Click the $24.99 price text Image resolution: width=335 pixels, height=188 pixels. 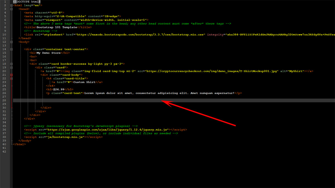tap(59, 89)
